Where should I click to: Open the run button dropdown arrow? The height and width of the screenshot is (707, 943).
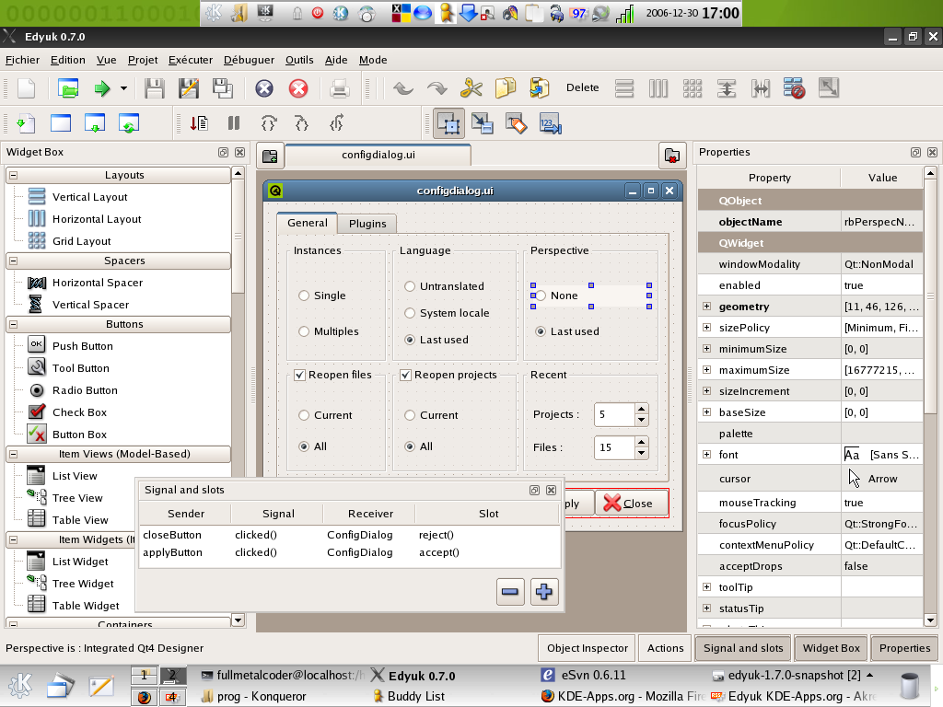click(x=123, y=88)
